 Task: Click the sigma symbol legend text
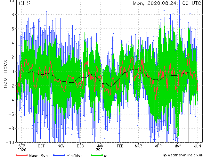(106, 156)
